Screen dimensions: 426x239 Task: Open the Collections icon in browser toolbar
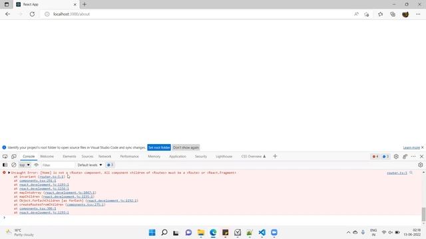tap(393, 14)
